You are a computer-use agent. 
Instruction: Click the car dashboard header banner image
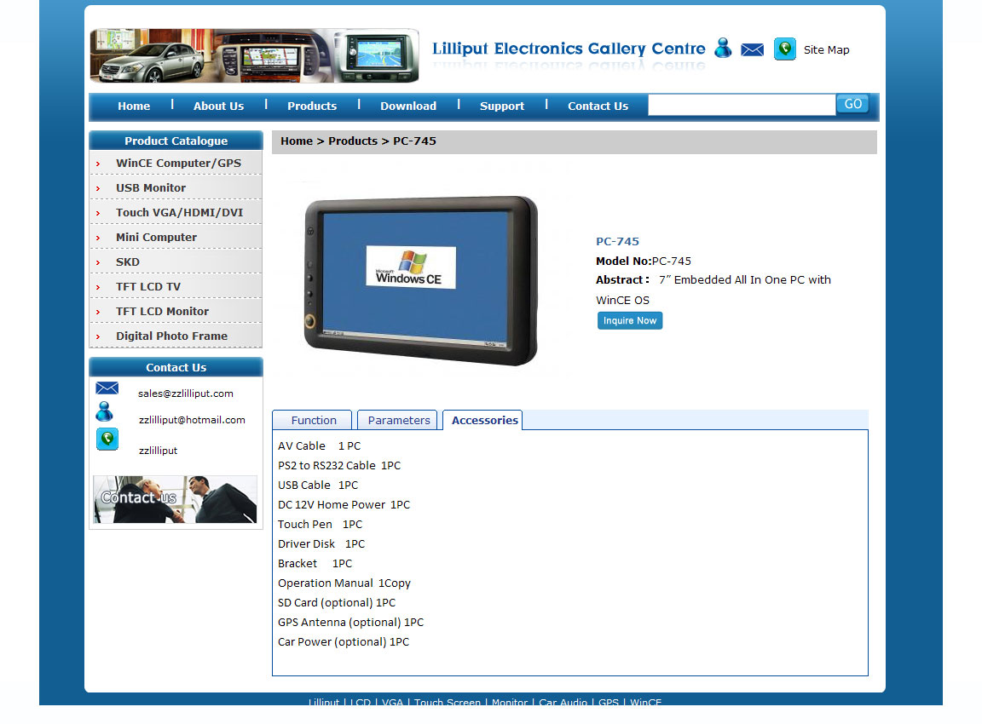254,55
